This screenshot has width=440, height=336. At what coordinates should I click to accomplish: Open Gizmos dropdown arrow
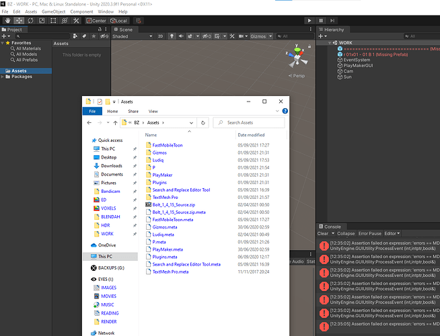(270, 36)
